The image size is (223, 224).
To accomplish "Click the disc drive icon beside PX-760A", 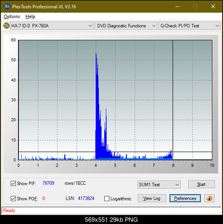I will [x=6, y=26].
